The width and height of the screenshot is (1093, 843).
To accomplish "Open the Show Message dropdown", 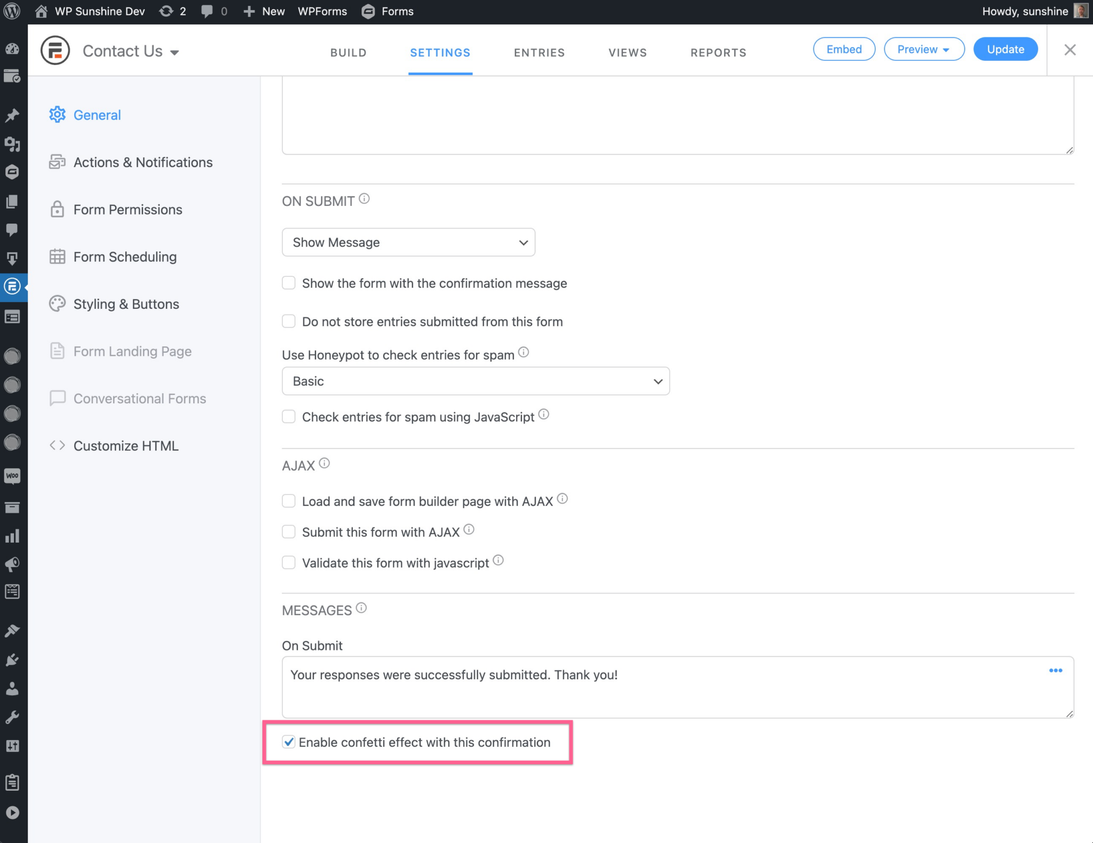I will (408, 242).
